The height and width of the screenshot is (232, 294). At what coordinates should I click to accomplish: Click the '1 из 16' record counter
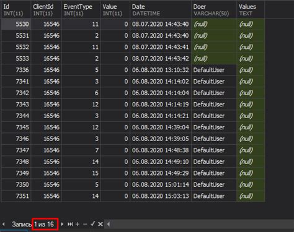[44, 224]
